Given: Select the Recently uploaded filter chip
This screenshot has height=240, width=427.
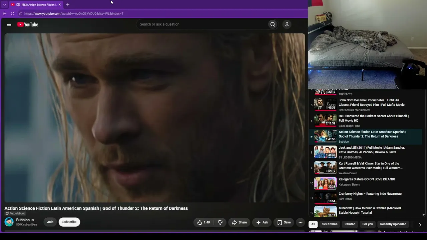Looking at the screenshot, I should [393, 224].
